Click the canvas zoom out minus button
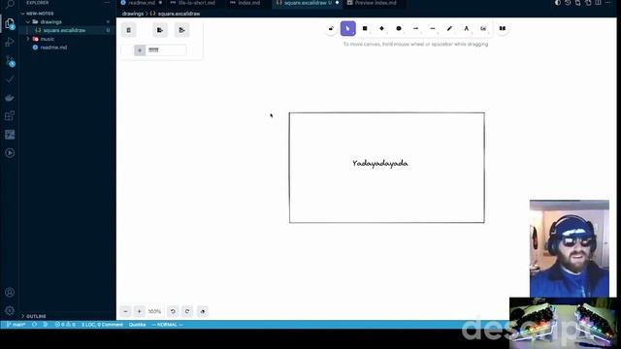 coord(125,311)
